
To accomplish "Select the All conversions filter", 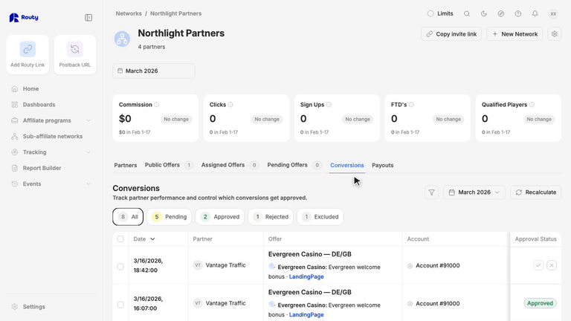I will [128, 216].
